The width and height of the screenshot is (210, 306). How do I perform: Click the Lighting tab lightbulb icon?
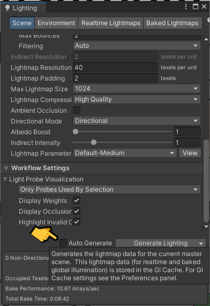click(x=7, y=8)
